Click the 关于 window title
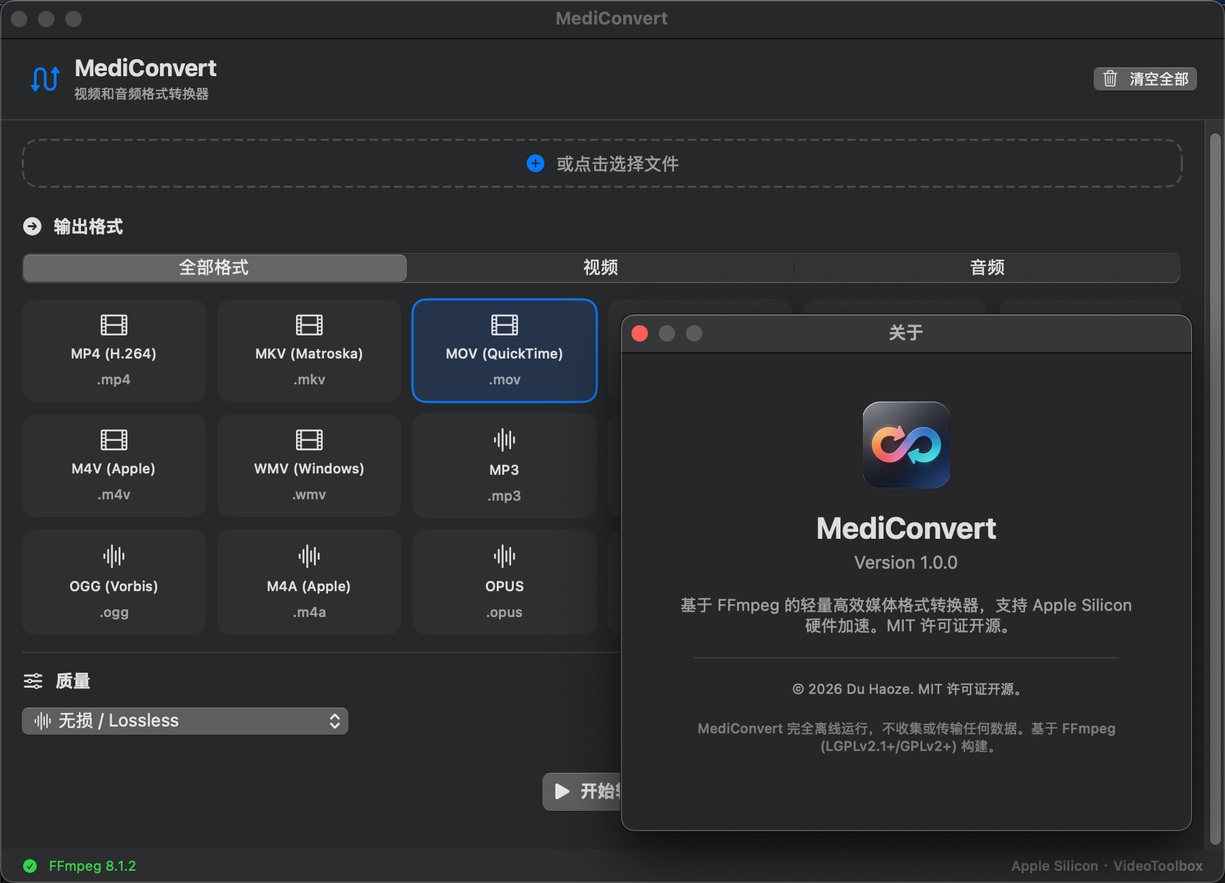The image size is (1225, 883). click(x=906, y=333)
